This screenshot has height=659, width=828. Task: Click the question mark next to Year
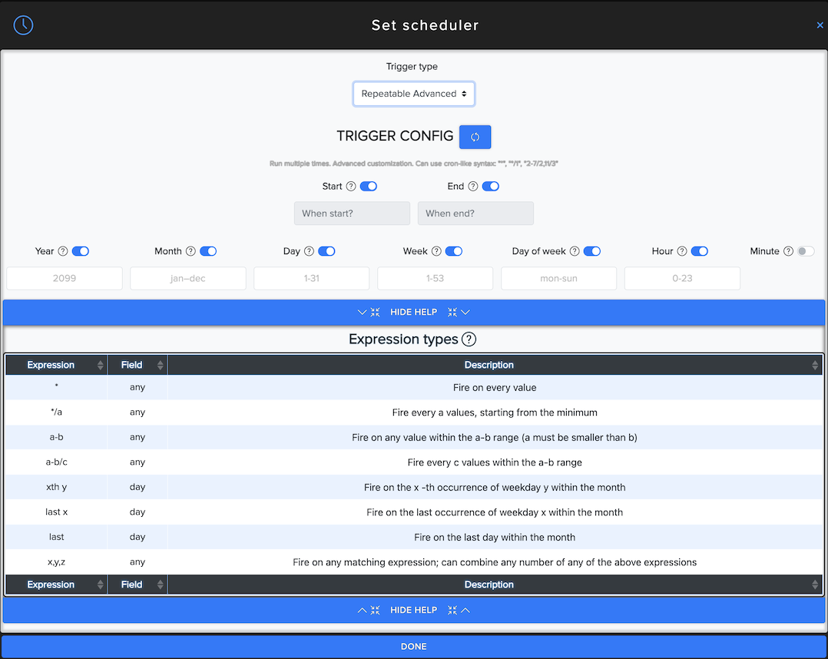[63, 250]
